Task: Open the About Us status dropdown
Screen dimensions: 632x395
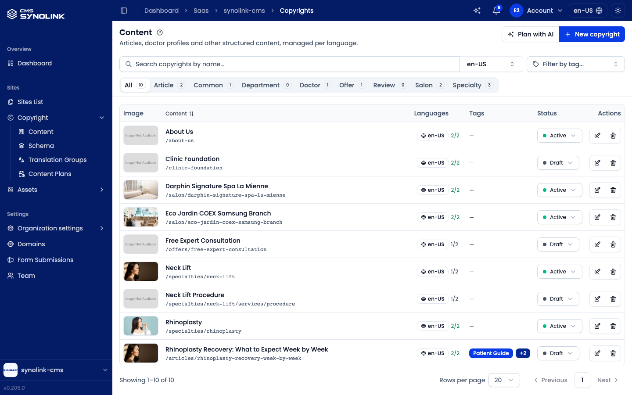Action: [x=560, y=136]
